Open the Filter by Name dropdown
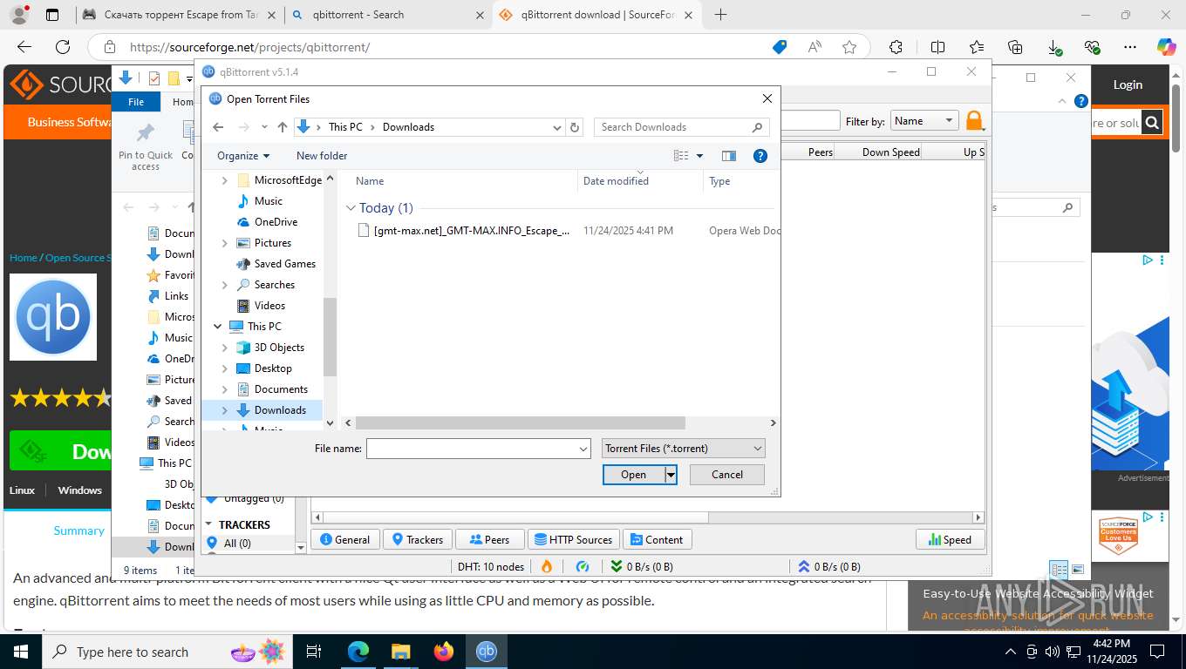The height and width of the screenshot is (669, 1186). [x=924, y=121]
